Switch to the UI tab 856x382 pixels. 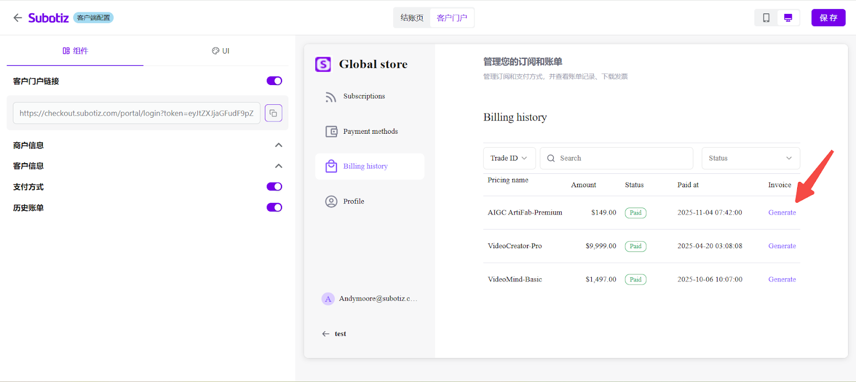(x=220, y=51)
